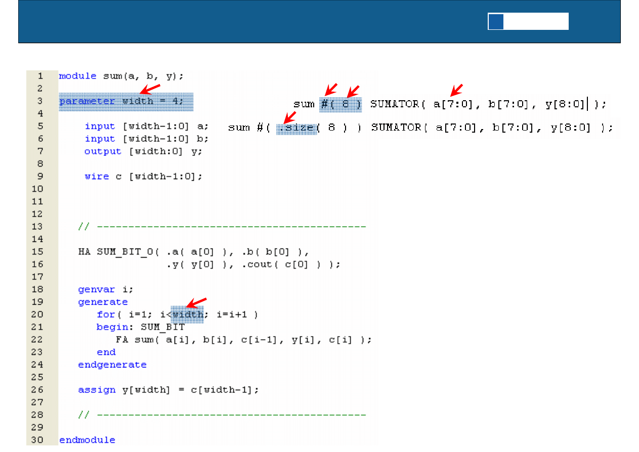
Task: Click line number 30 in the gutter
Action: [x=38, y=440]
